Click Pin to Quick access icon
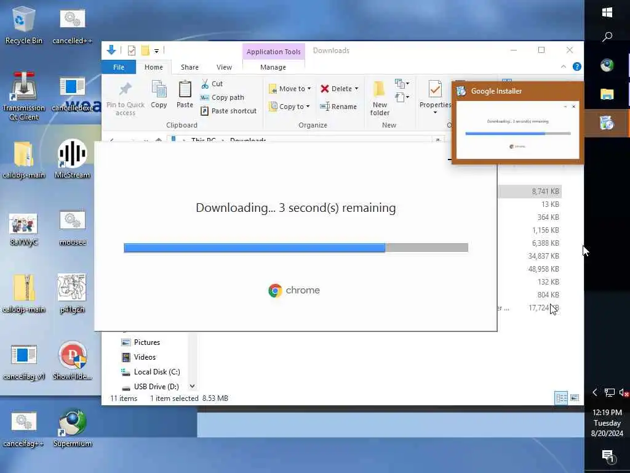This screenshot has height=473, width=630. coord(126,99)
